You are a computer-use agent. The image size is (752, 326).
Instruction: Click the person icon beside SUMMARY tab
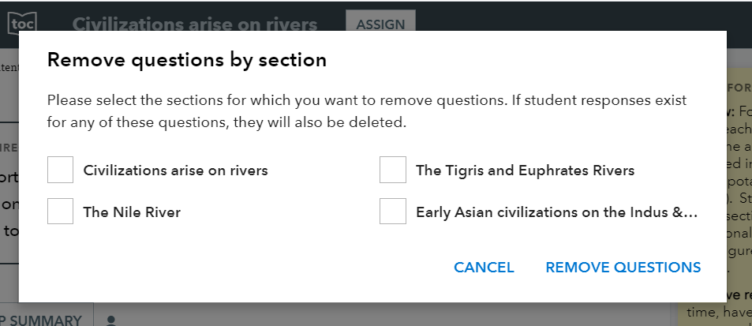point(110,320)
